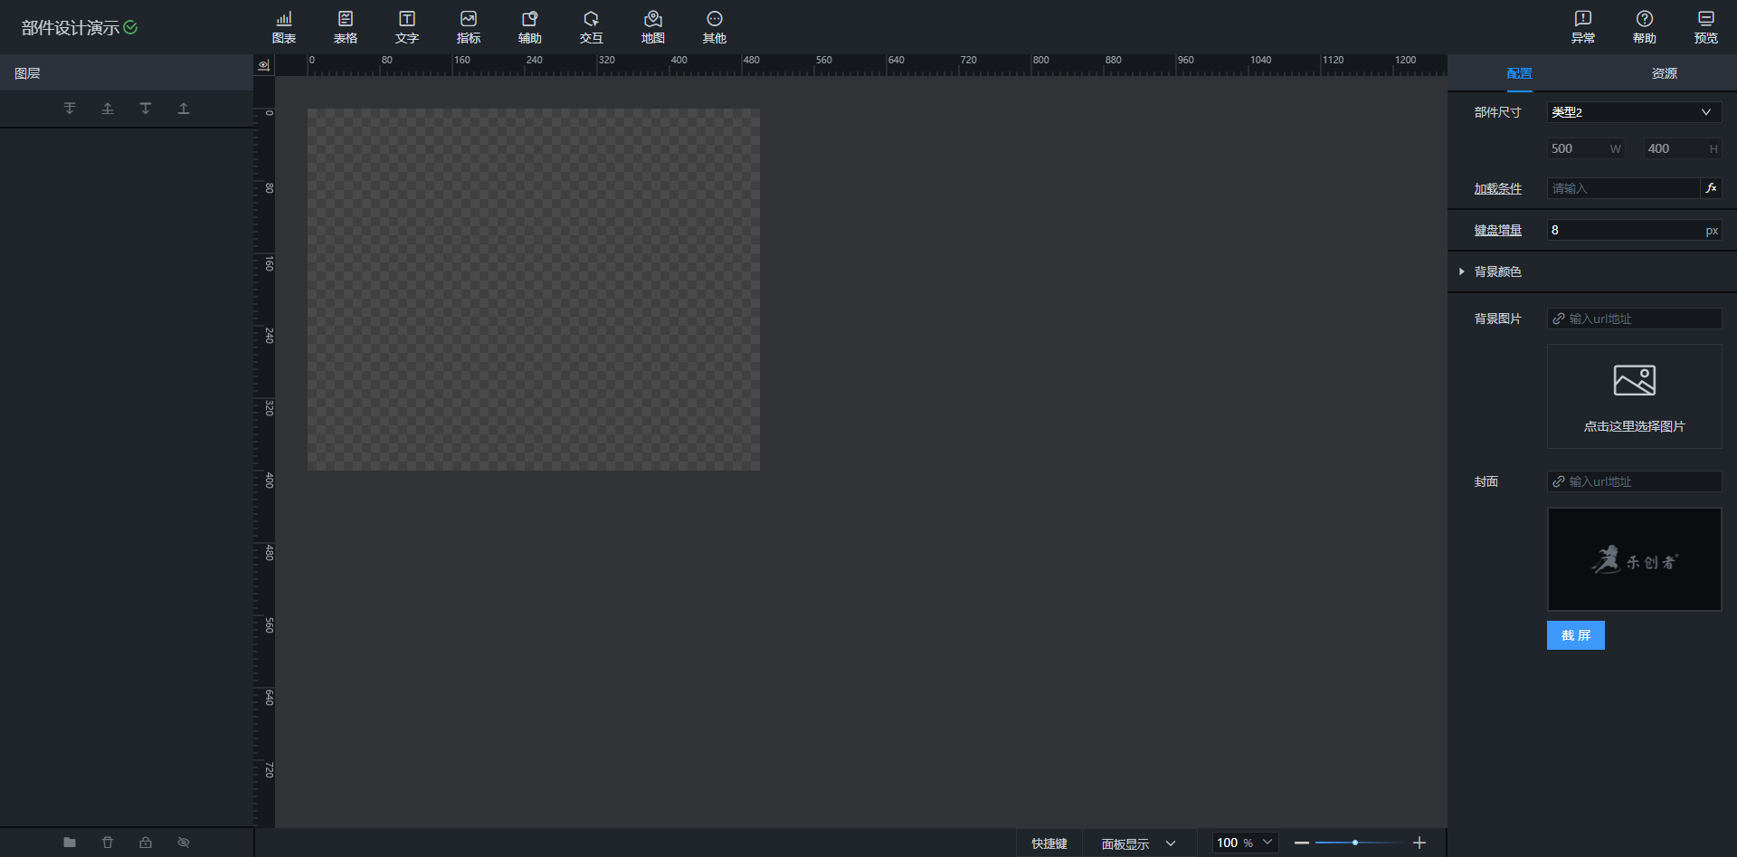Switch to the 资源 tab

point(1664,73)
